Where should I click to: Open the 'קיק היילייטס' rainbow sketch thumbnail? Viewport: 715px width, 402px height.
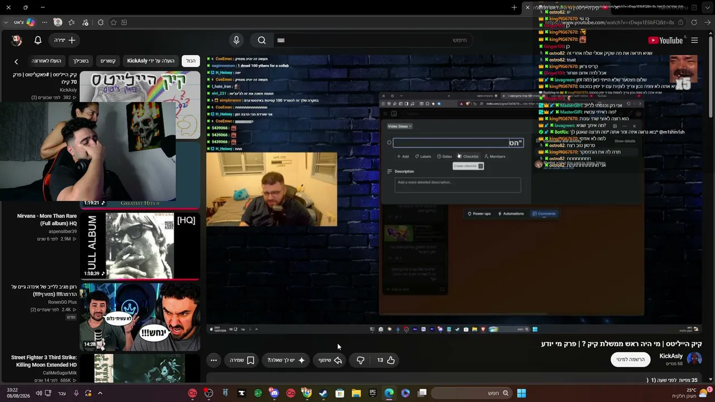pyautogui.click(x=140, y=105)
